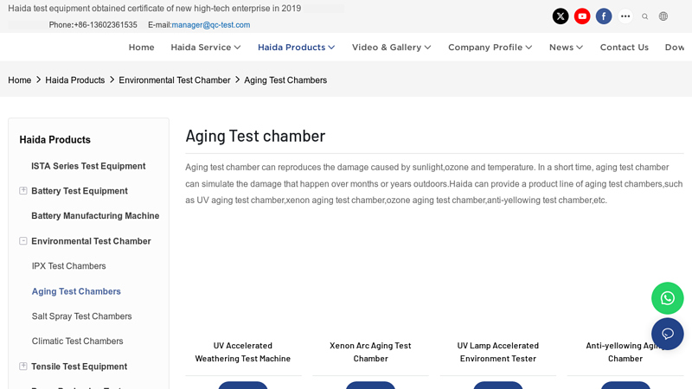
Task: Open the Company Profile dropdown menu
Action: pos(490,48)
